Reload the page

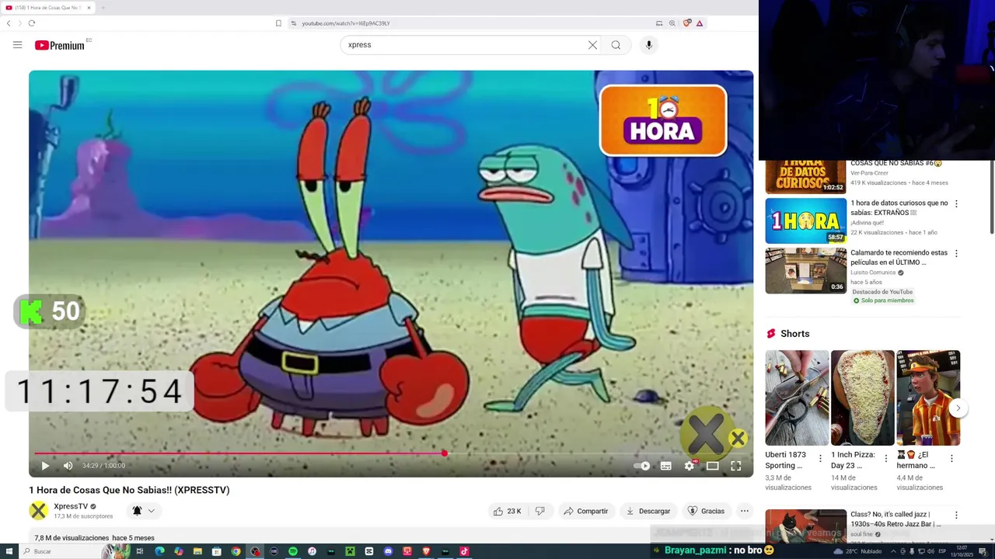click(31, 23)
